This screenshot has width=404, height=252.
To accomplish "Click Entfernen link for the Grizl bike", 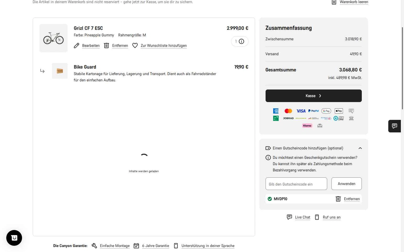I will pyautogui.click(x=120, y=46).
